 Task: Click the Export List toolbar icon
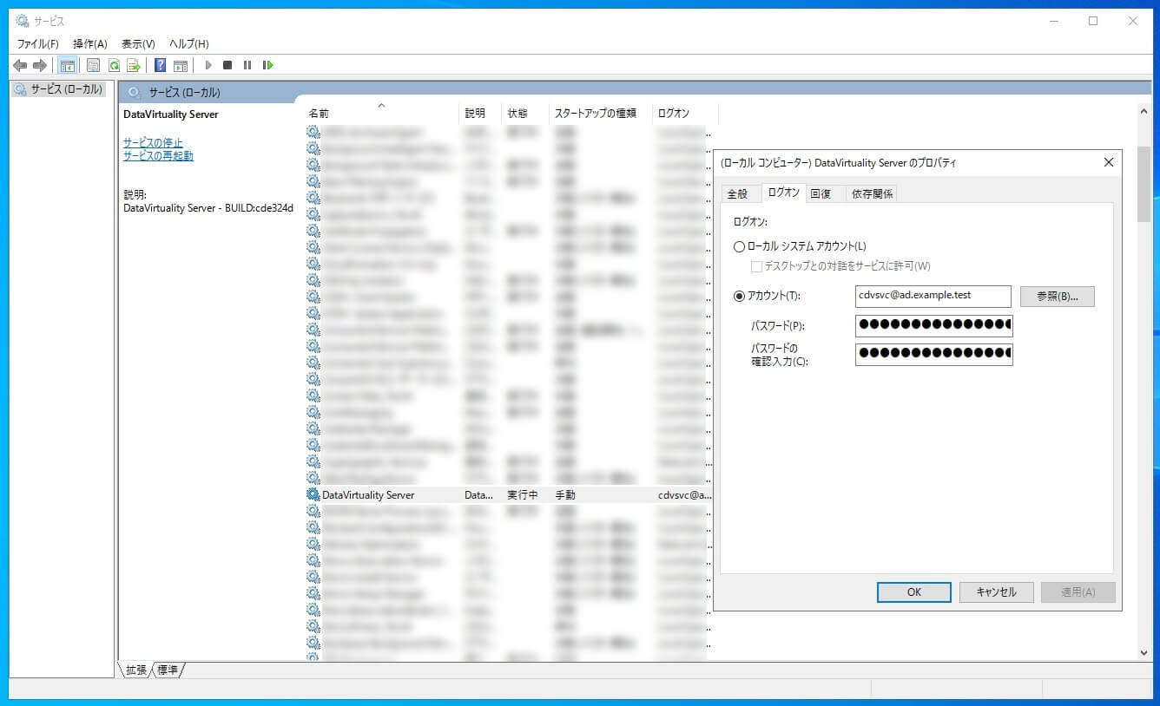tap(134, 65)
